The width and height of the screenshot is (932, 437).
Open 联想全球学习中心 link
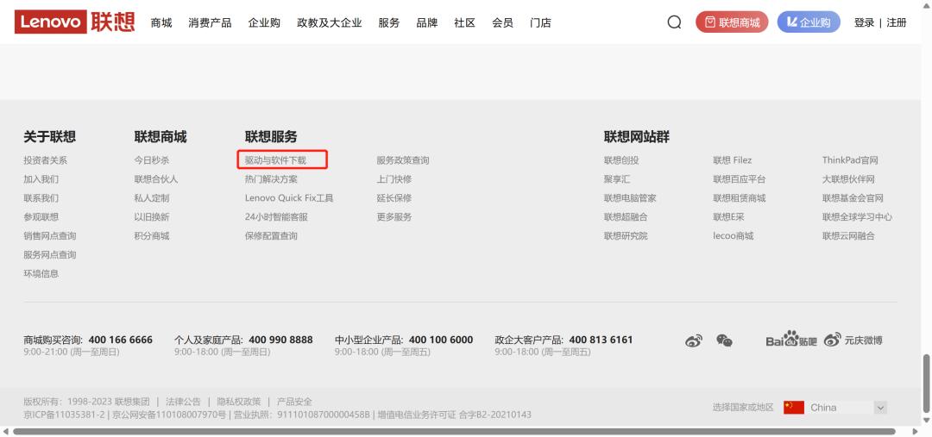[857, 217]
